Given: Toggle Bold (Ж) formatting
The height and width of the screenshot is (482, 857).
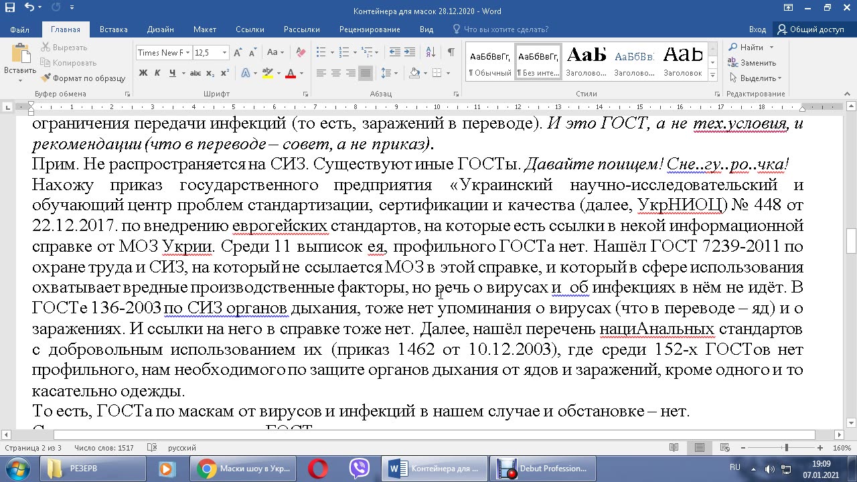Looking at the screenshot, I should tap(143, 73).
